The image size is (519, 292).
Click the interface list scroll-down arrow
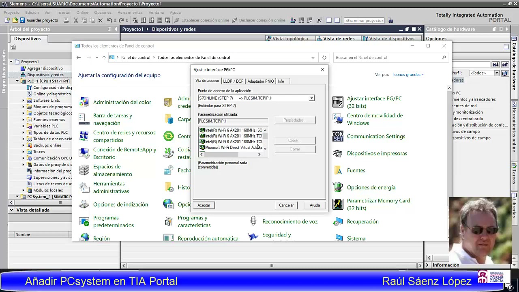tap(265, 149)
